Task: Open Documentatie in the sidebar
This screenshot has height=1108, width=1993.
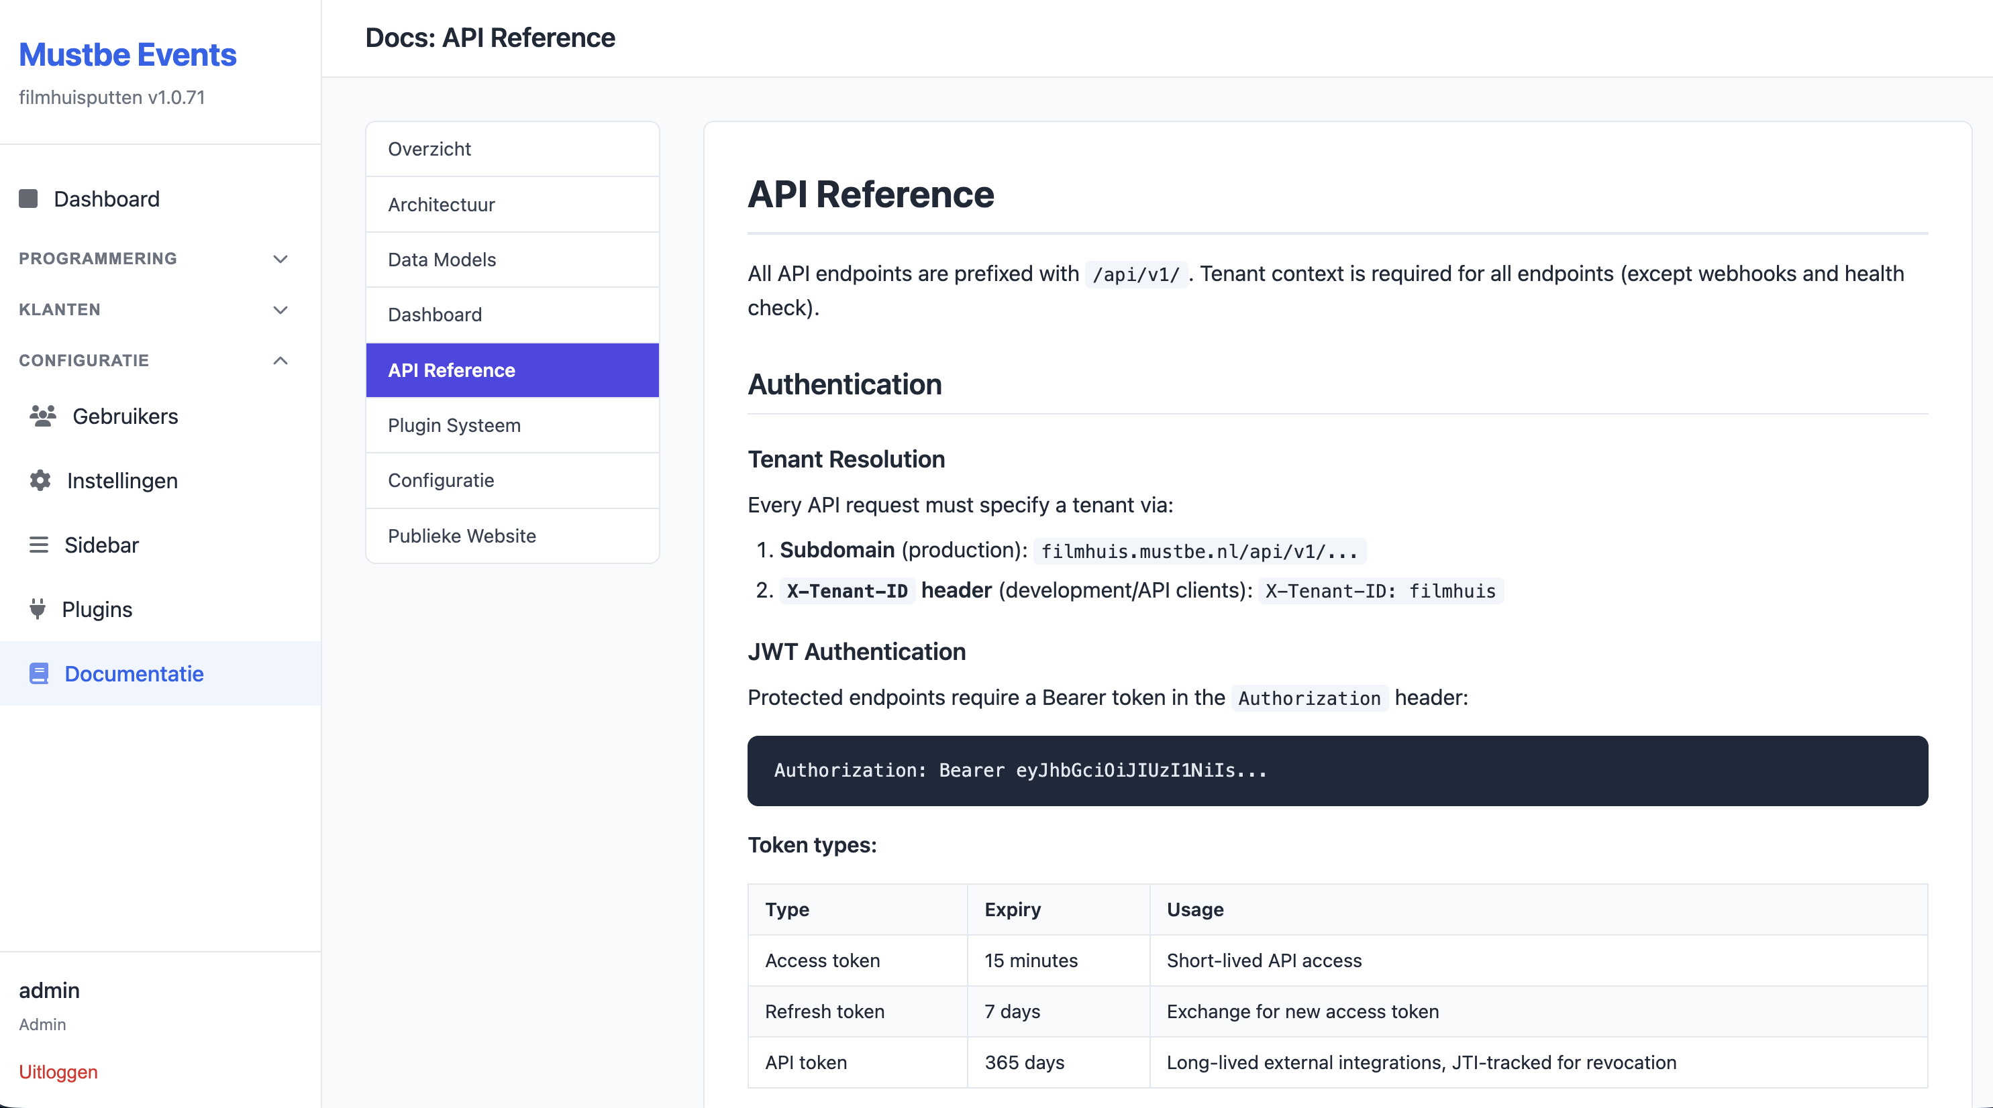Action: 160,673
